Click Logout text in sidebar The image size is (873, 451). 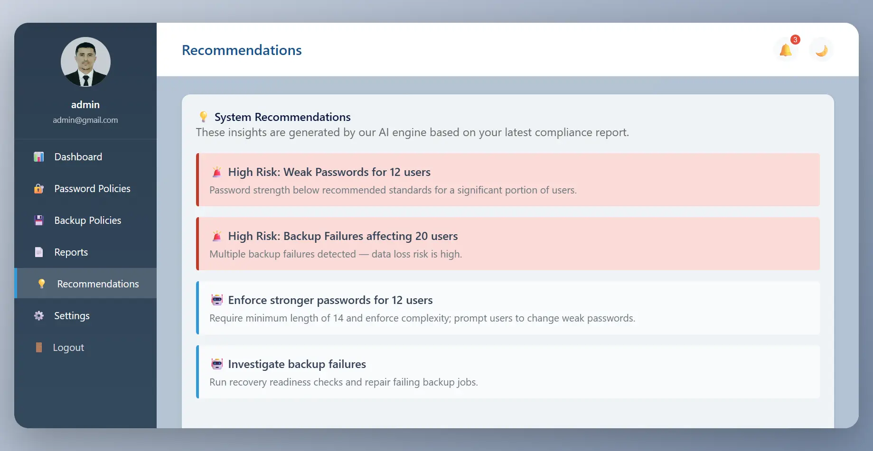pyautogui.click(x=68, y=348)
